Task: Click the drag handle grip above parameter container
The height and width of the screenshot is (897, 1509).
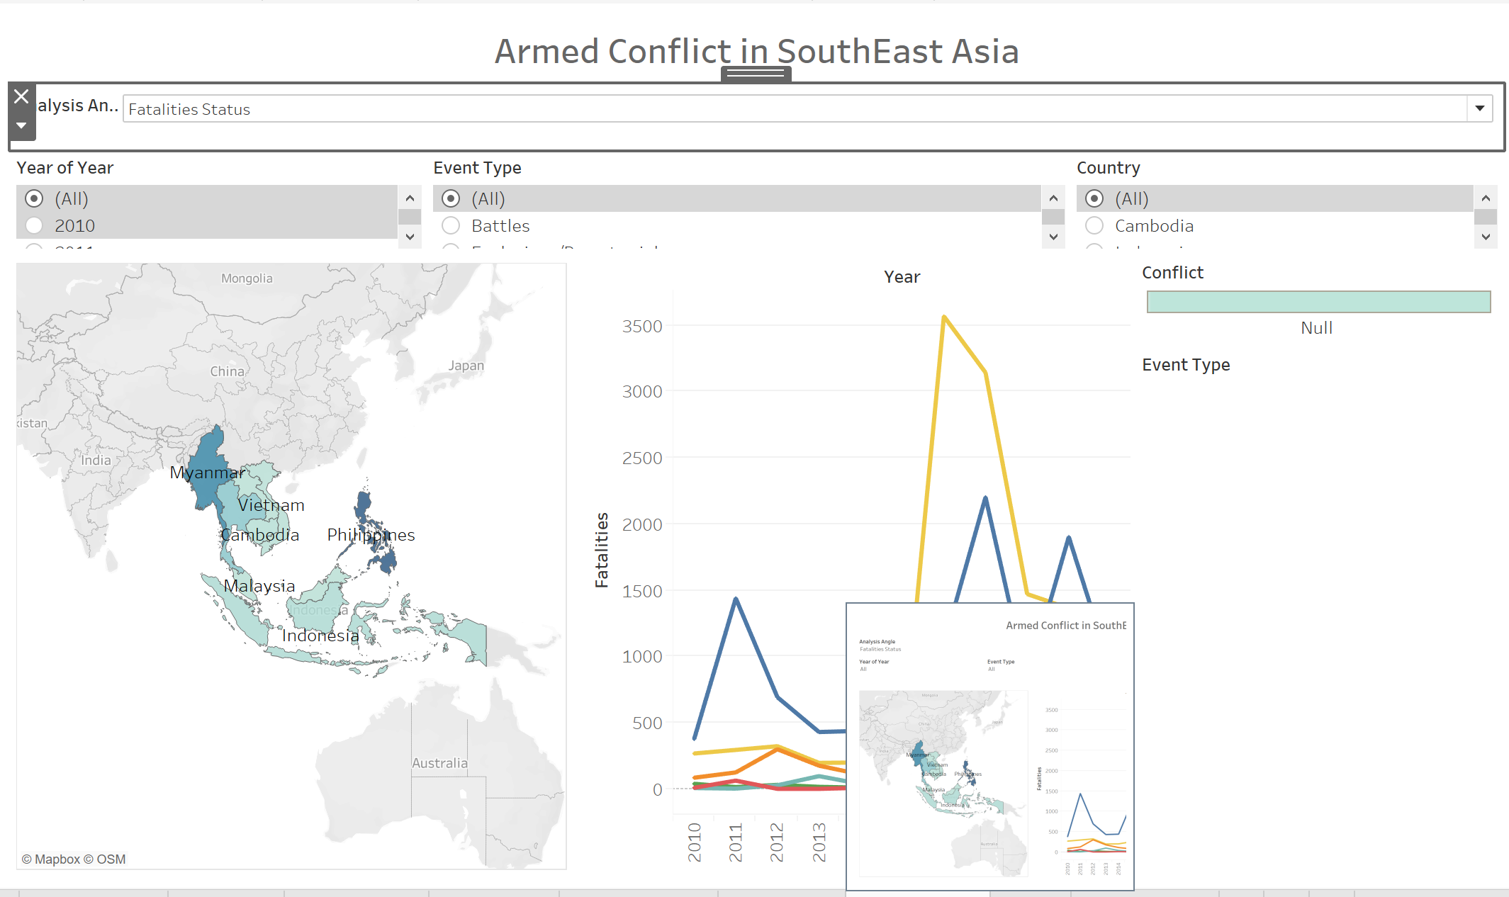Action: pyautogui.click(x=756, y=73)
